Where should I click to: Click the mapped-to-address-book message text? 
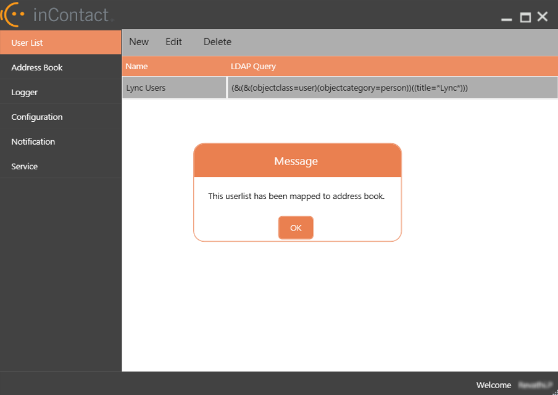[x=296, y=197]
